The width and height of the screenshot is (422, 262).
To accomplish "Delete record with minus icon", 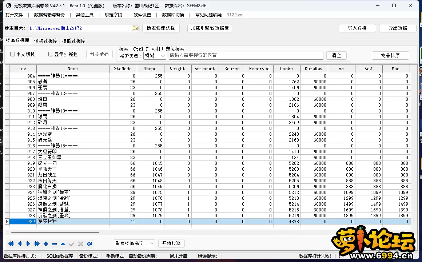I will click(x=54, y=244).
